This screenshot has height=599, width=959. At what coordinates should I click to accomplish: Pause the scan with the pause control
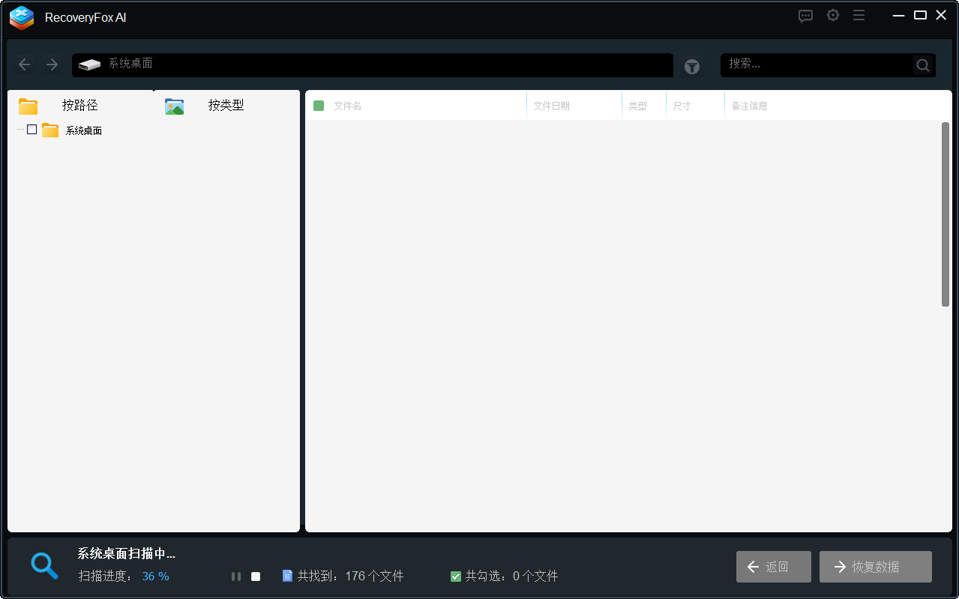(235, 576)
